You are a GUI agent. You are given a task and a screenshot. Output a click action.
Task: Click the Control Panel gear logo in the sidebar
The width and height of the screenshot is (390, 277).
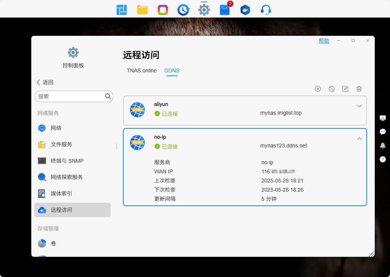coord(73,53)
